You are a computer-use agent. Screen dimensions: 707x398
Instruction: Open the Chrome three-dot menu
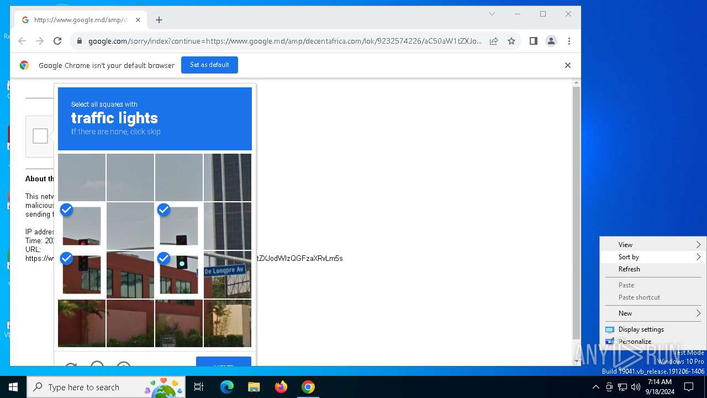(x=569, y=41)
